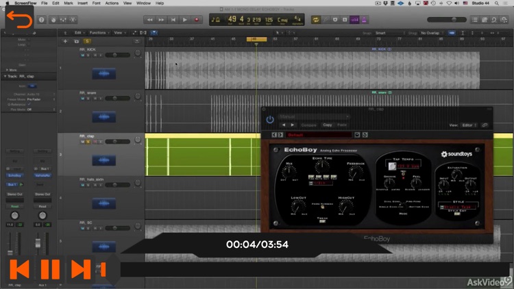Image resolution: width=514 pixels, height=289 pixels.
Task: Click the Tap Tempo pad in EchoBoy
Action: pyautogui.click(x=392, y=166)
